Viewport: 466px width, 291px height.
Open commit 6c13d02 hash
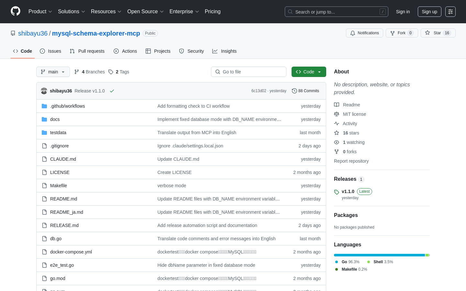259,91
